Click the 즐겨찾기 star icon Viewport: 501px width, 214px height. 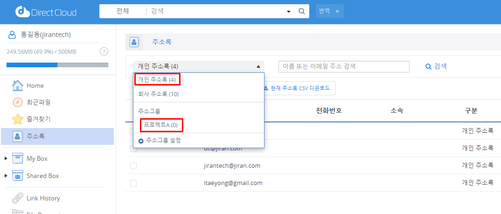point(18,119)
